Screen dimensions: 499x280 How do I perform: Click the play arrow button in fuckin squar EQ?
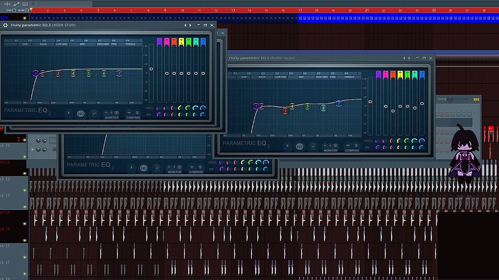[x=287, y=146]
